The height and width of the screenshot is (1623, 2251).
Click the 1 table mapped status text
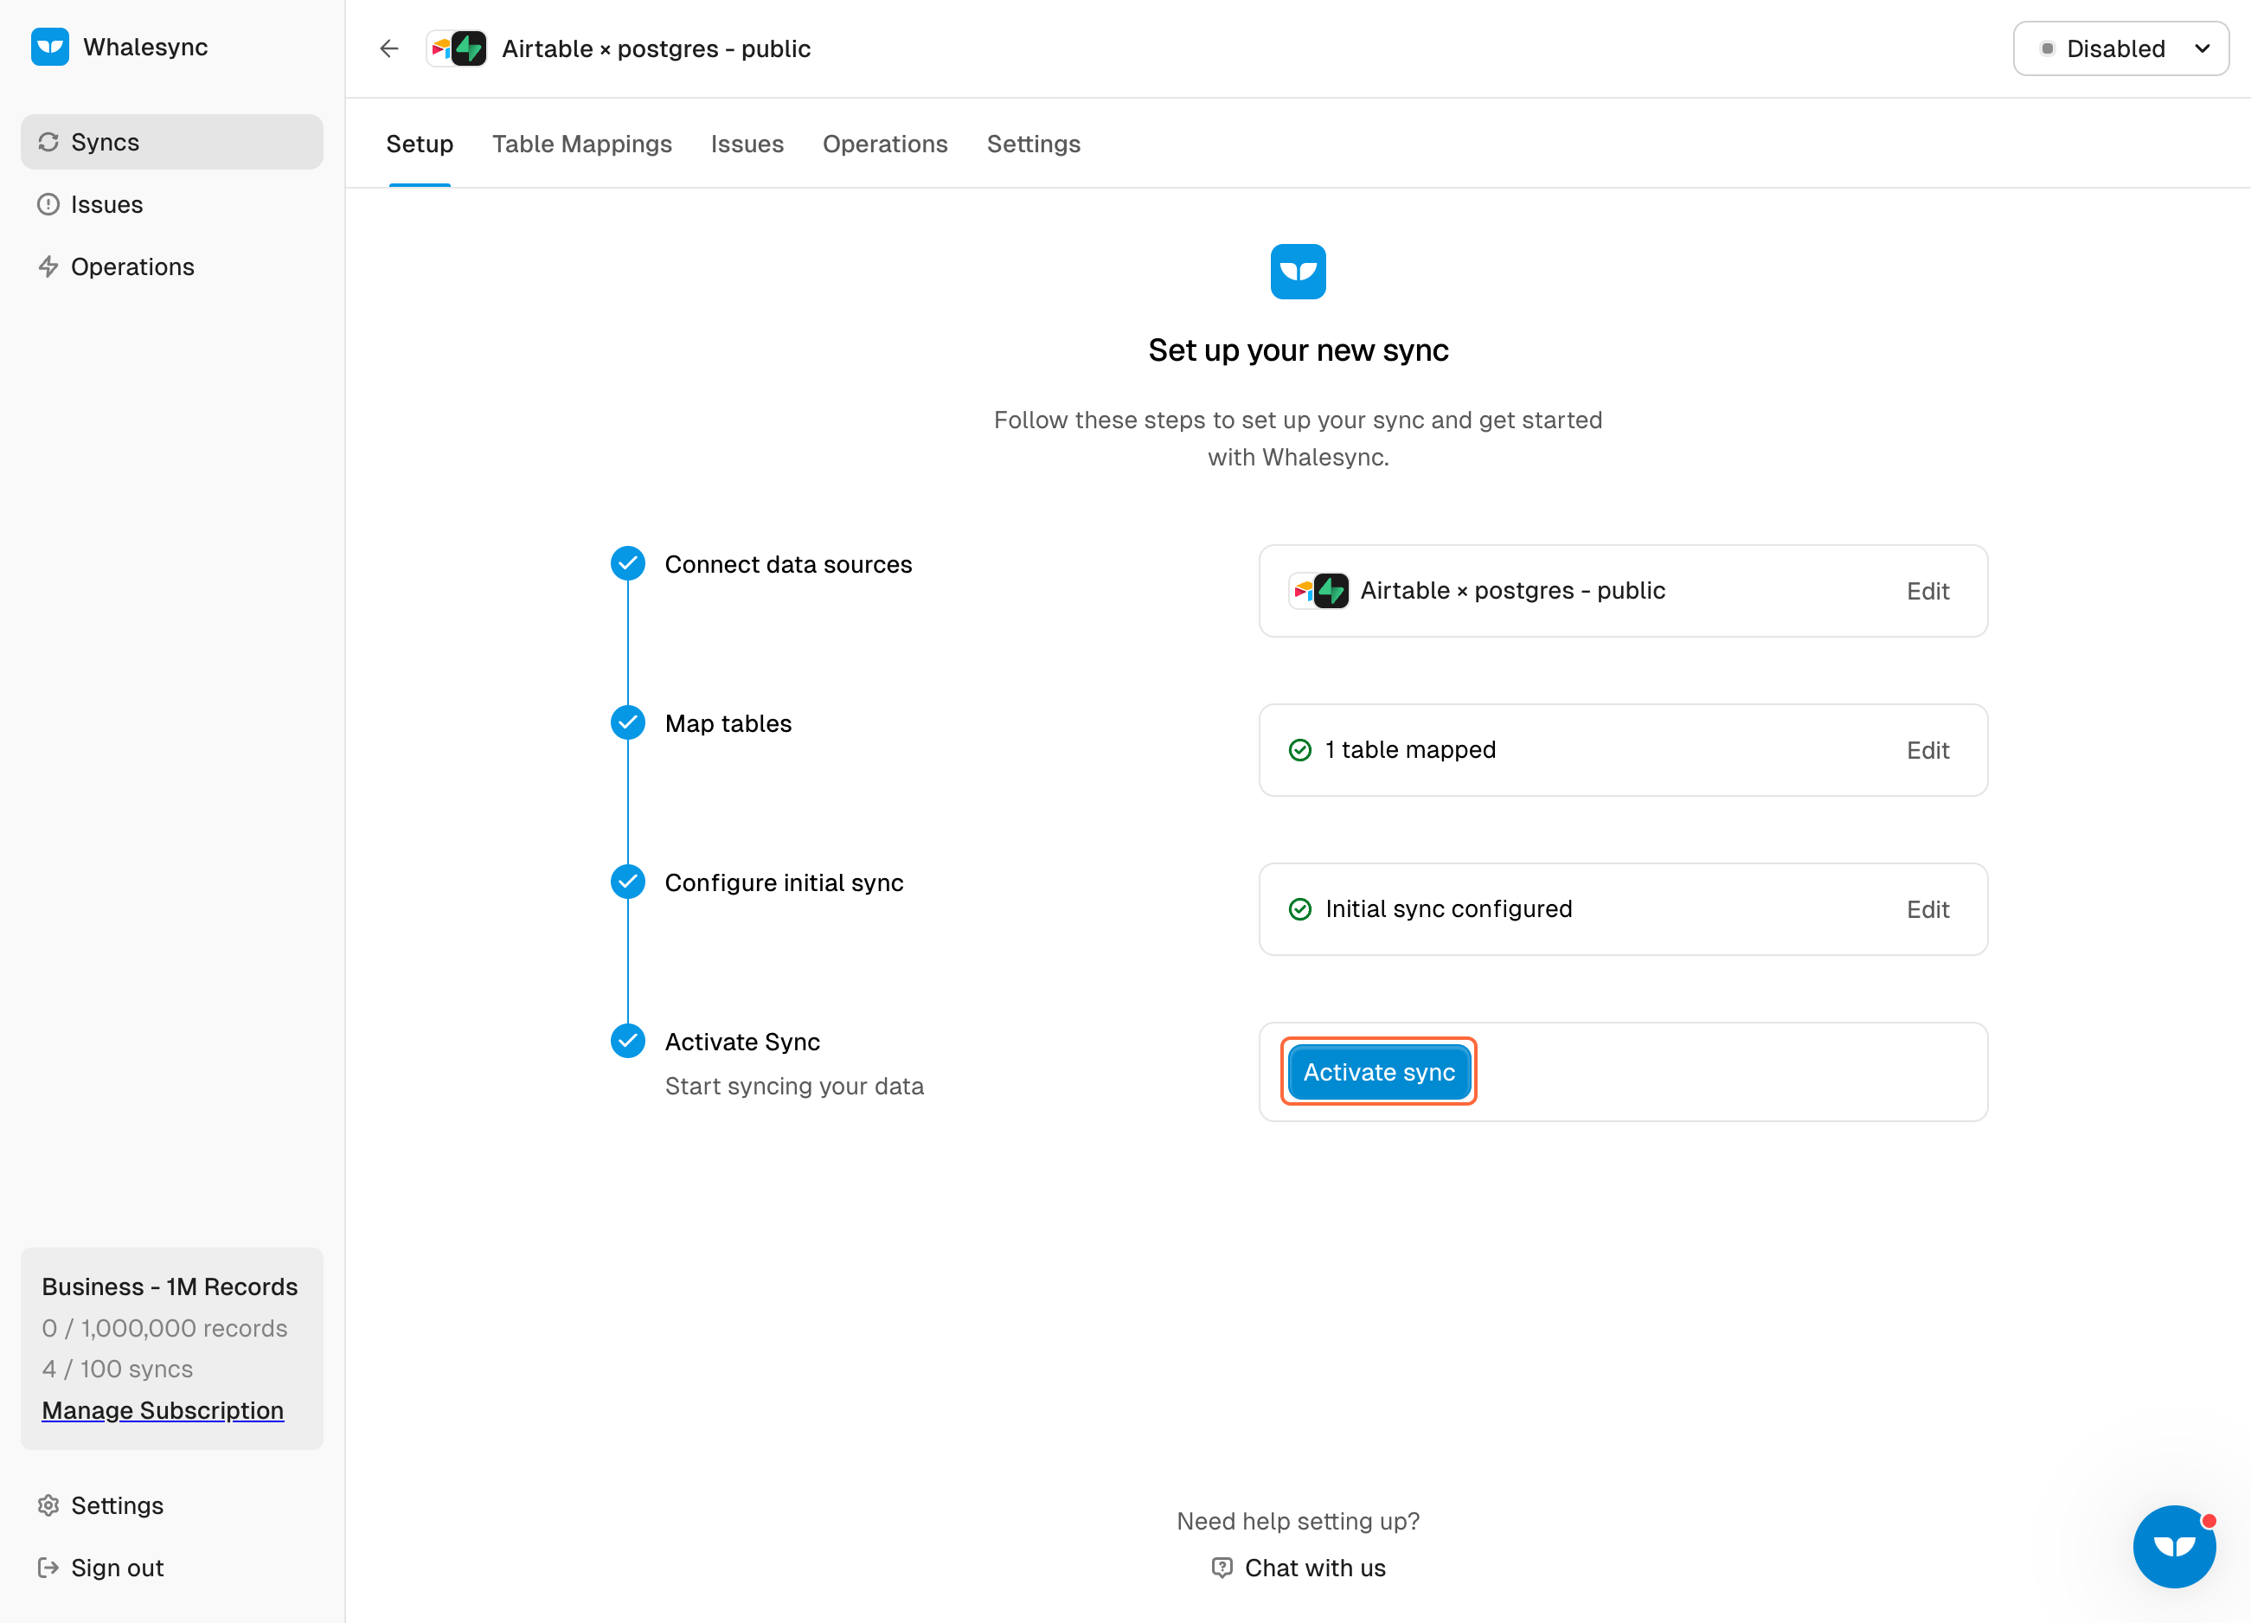click(x=1410, y=750)
